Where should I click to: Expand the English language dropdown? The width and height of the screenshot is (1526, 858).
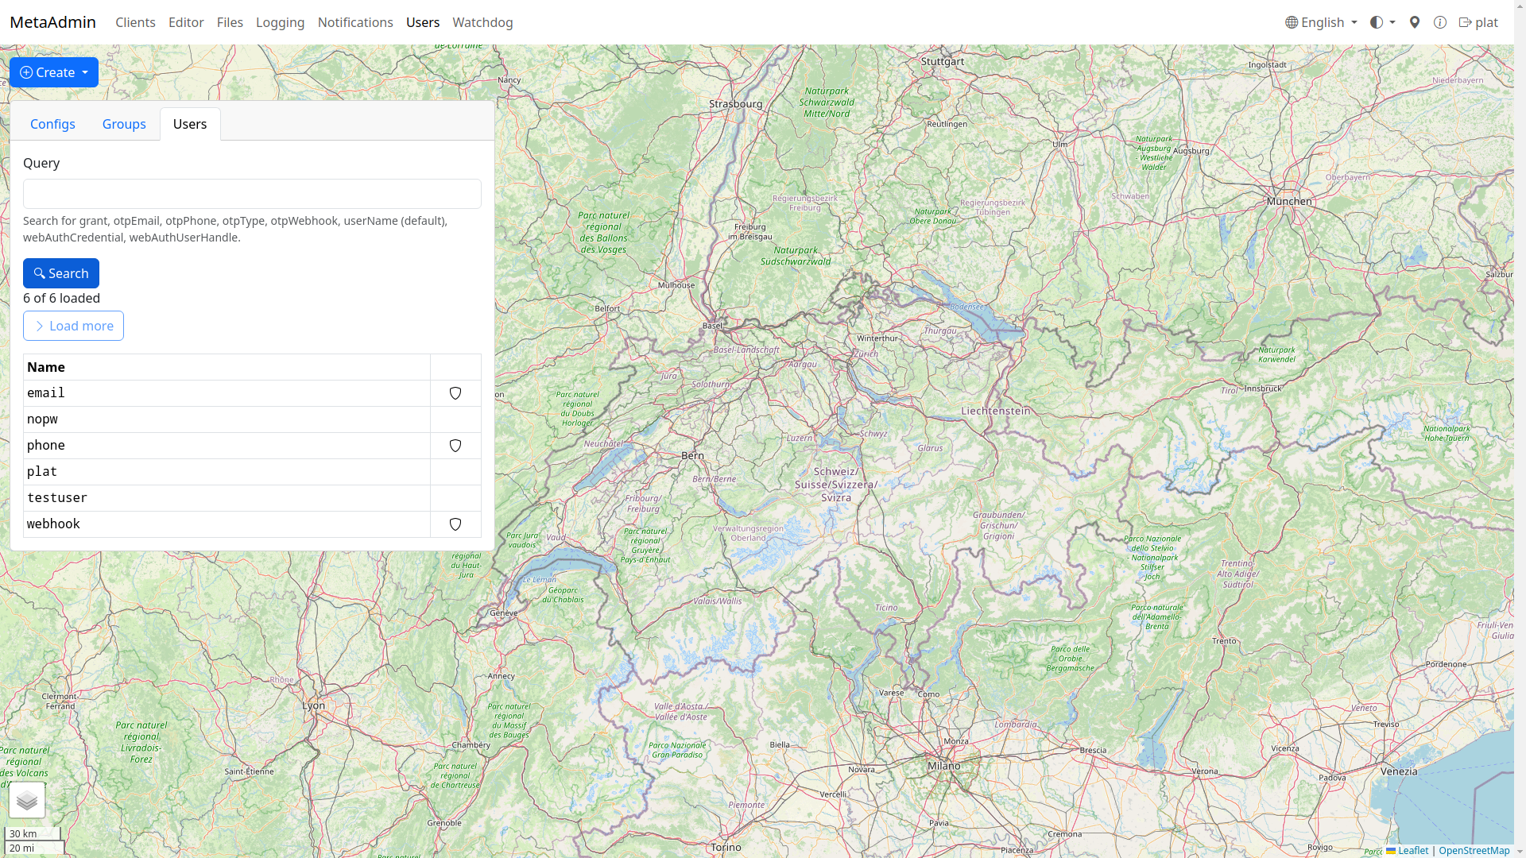click(1321, 22)
